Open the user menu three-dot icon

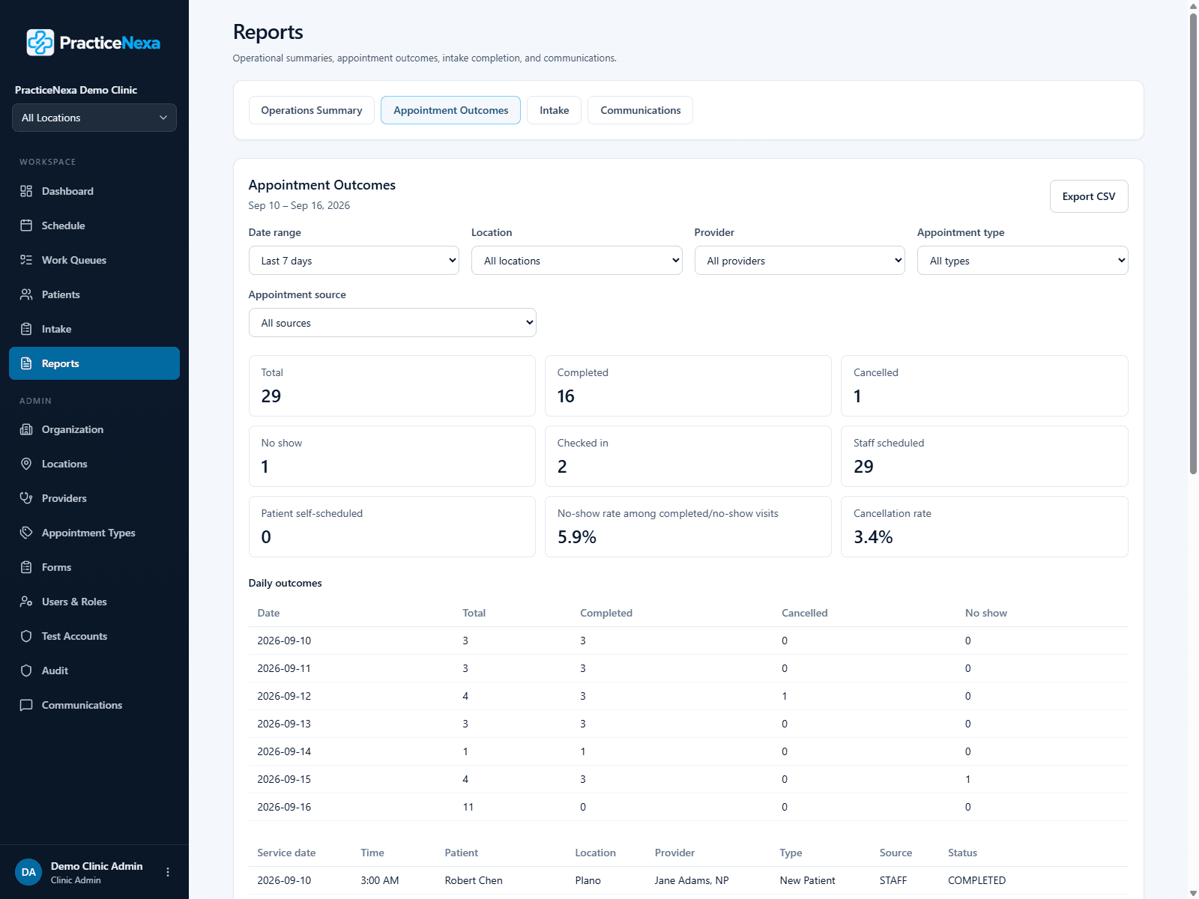(x=168, y=872)
